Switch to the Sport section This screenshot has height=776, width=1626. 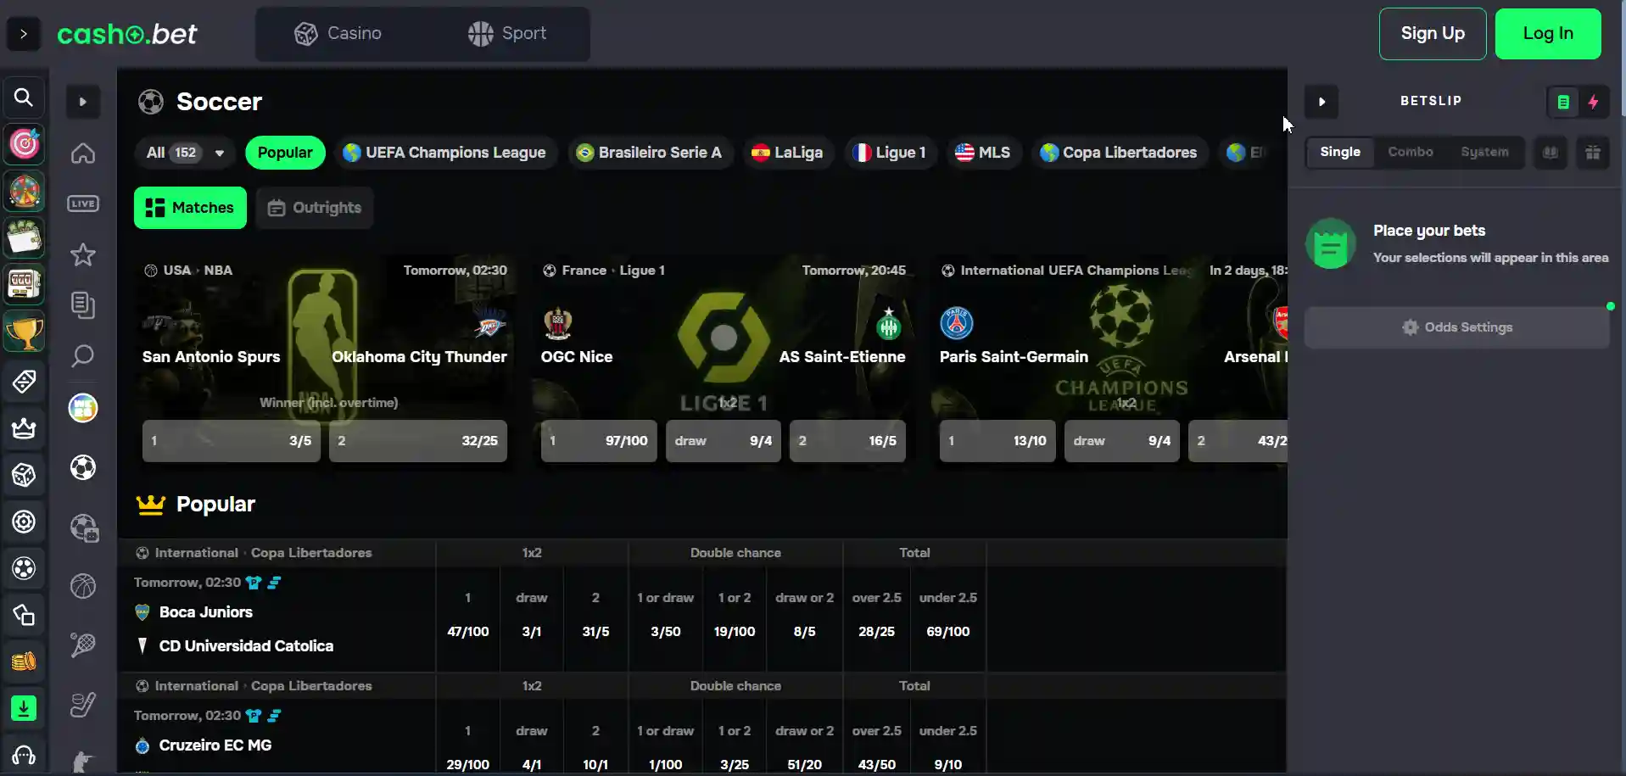click(507, 34)
